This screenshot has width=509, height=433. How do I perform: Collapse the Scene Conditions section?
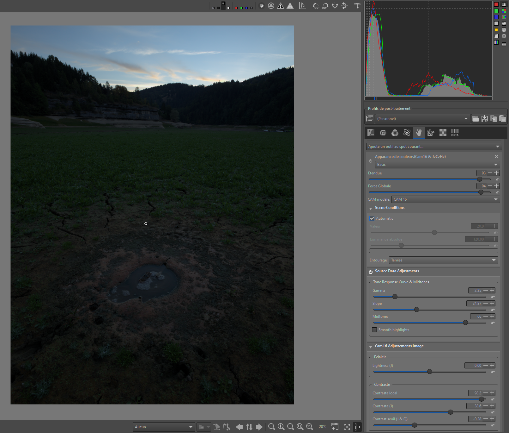pyautogui.click(x=371, y=209)
